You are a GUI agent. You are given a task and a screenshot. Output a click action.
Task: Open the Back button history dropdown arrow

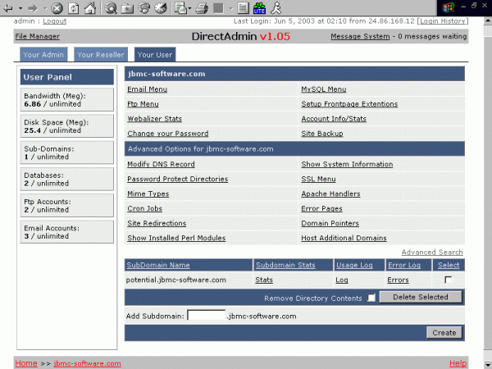coord(20,8)
